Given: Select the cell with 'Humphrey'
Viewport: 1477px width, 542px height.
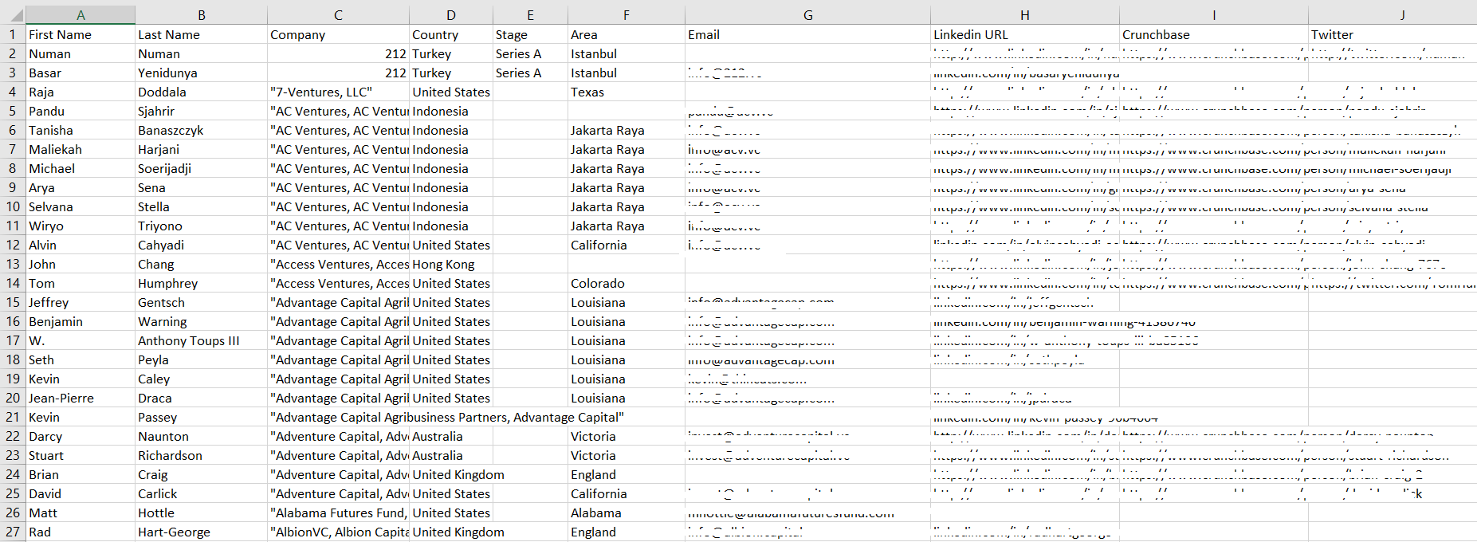Looking at the screenshot, I should (x=201, y=283).
